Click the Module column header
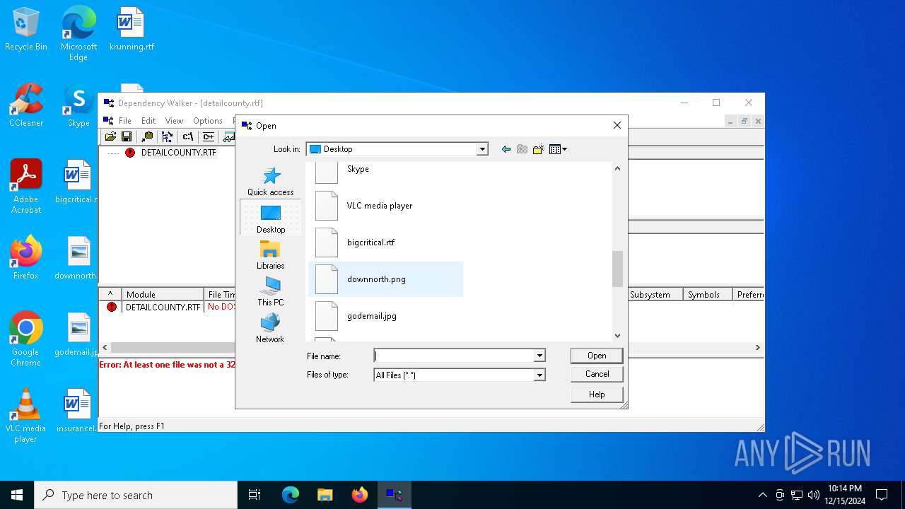 [163, 295]
